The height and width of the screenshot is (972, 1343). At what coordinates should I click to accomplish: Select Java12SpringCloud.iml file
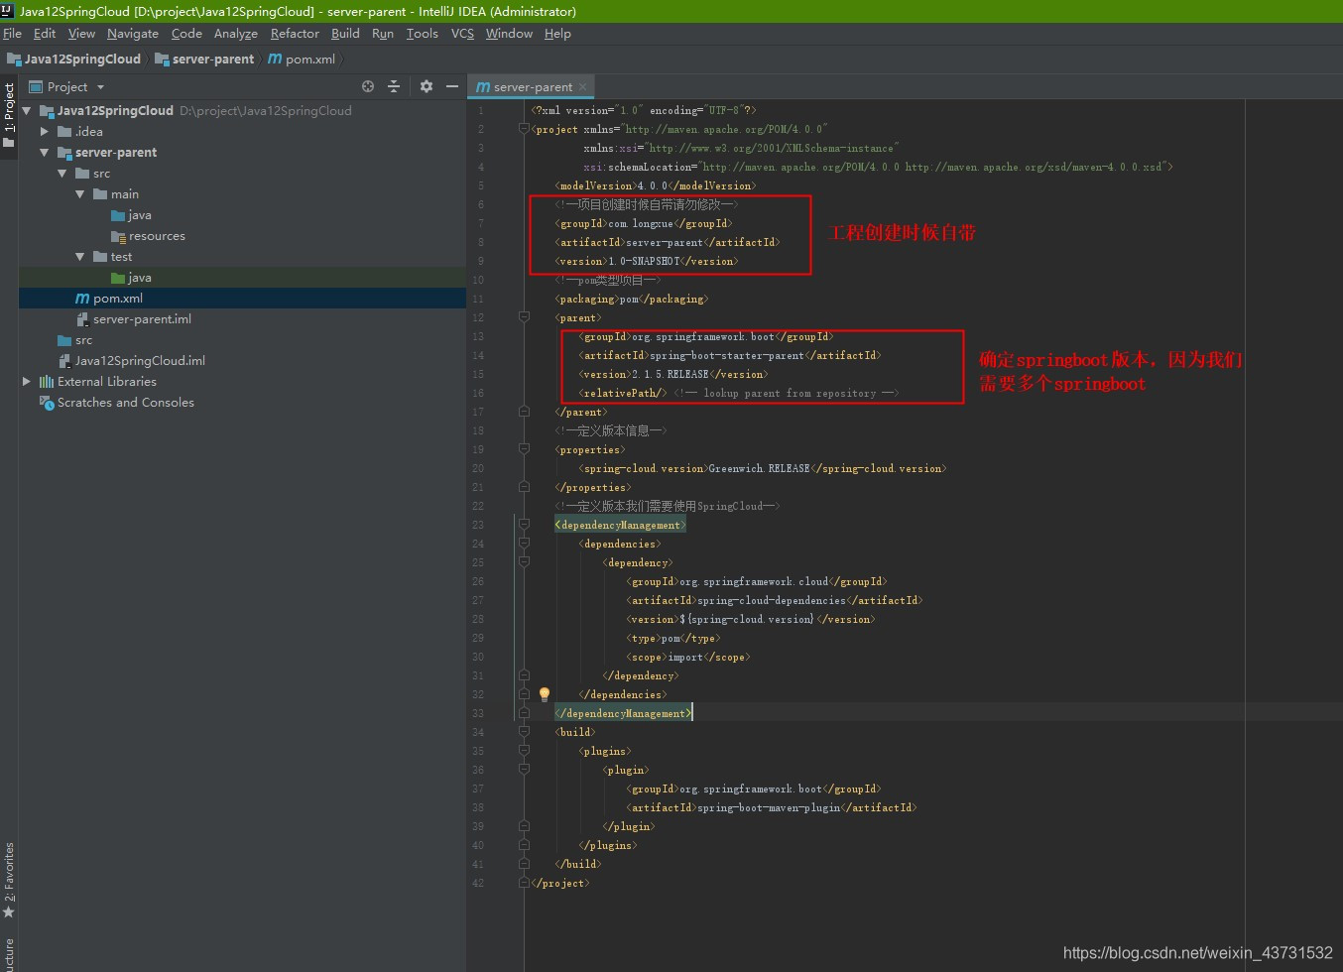(140, 361)
